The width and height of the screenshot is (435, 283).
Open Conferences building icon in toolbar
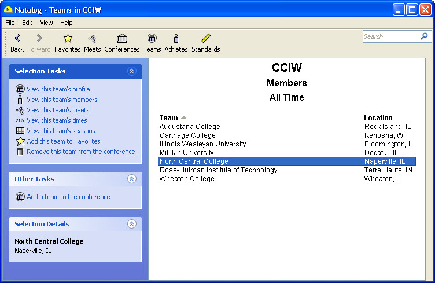[122, 39]
